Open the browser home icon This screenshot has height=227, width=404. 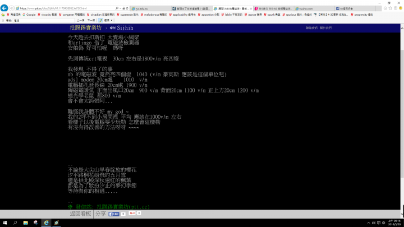point(385,8)
